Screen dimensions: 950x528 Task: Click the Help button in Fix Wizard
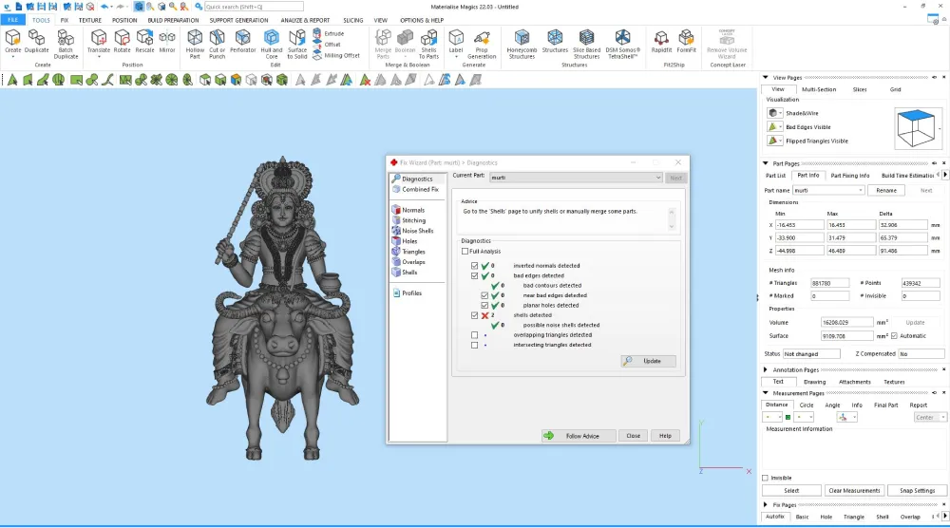665,436
